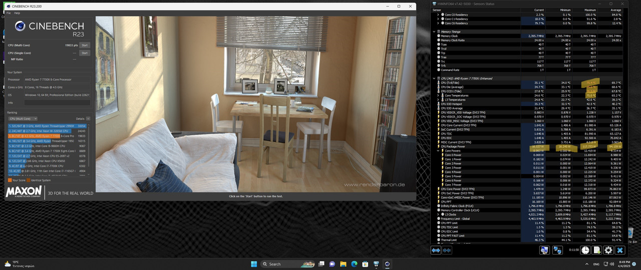The height and width of the screenshot is (270, 641).
Task: Open the taskbar clock and date
Action: pyautogui.click(x=623, y=263)
